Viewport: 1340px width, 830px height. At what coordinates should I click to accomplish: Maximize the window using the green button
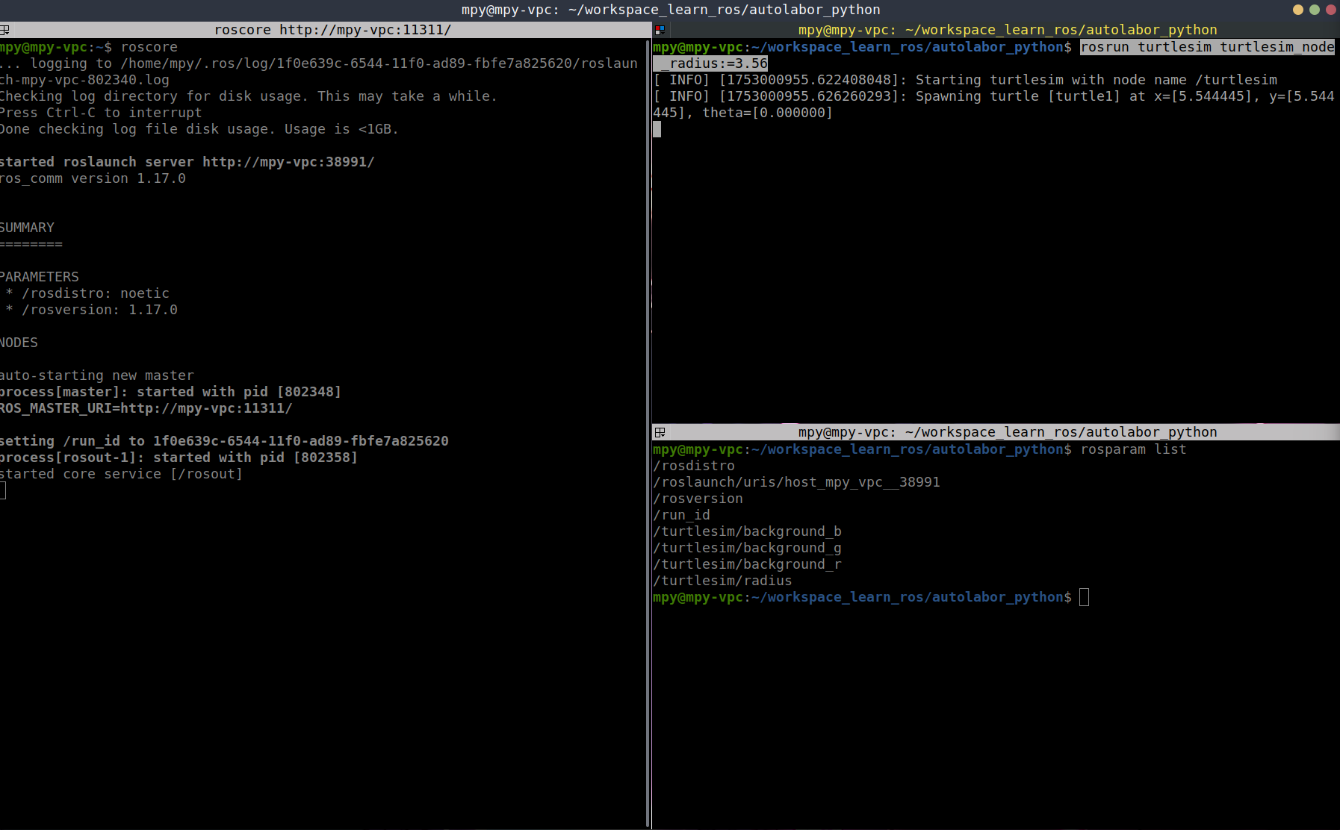[1315, 10]
